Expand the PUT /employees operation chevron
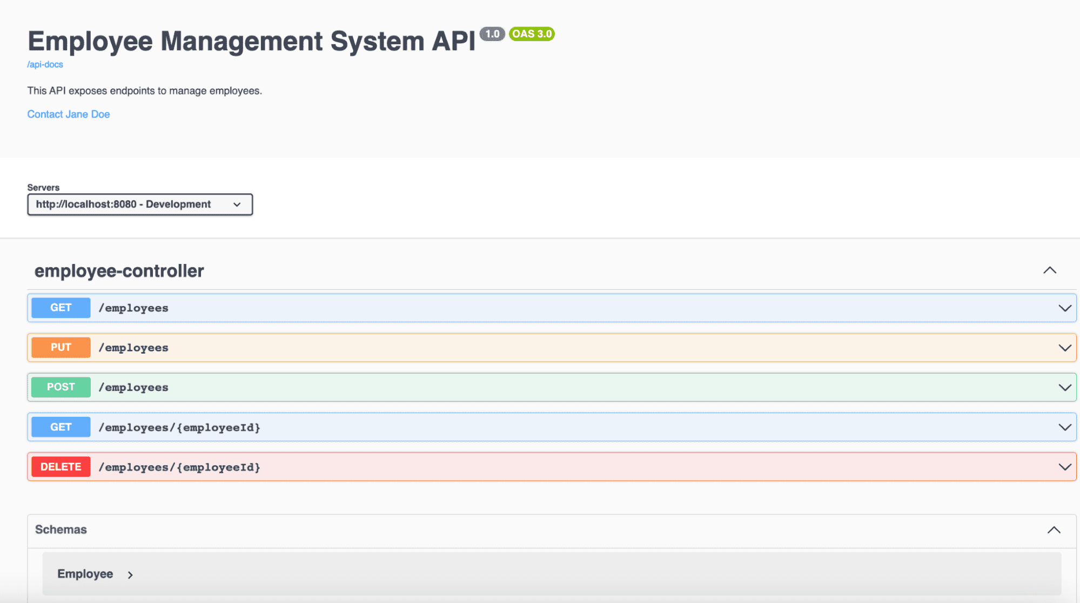 (1064, 347)
